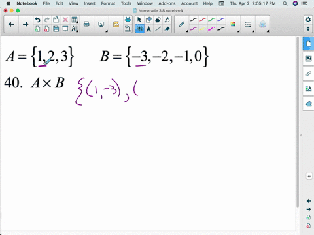
Task: Choose the Select arrow tool
Action: point(139,20)
